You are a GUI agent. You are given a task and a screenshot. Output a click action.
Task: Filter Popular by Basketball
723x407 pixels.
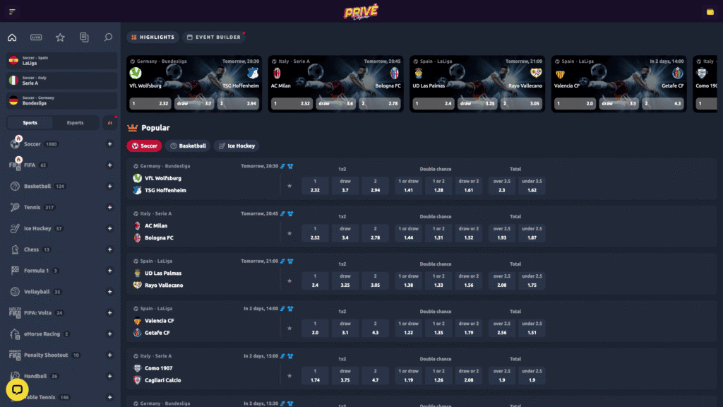(188, 146)
